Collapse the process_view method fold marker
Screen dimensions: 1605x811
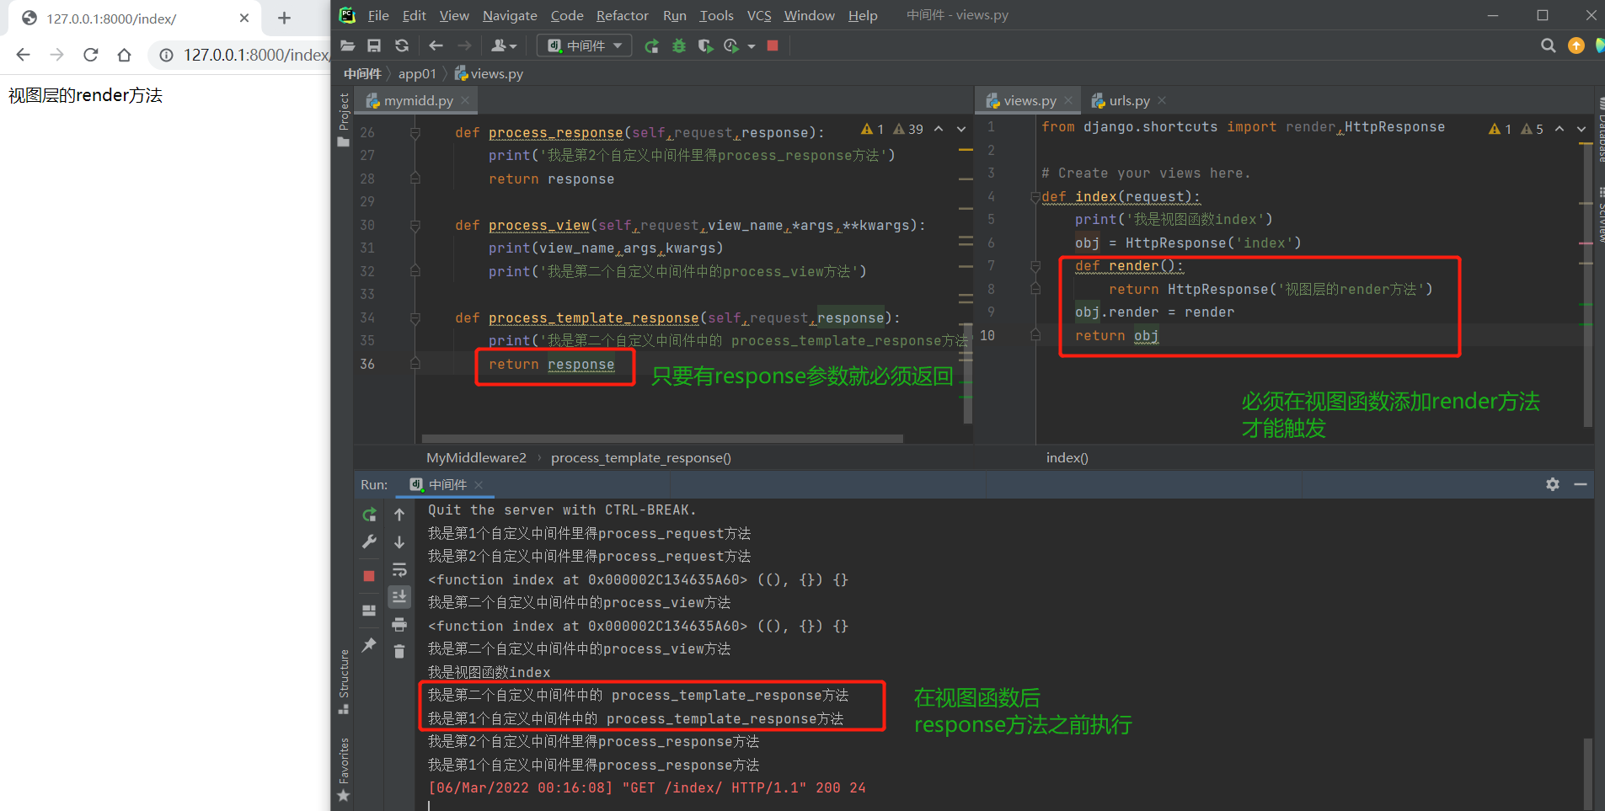(415, 226)
